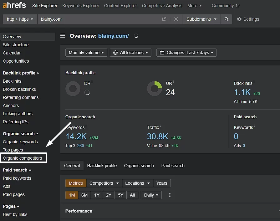Click the Backlinks info icon

point(254,82)
